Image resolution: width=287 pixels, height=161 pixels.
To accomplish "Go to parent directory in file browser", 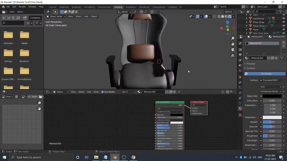I will (13, 18).
